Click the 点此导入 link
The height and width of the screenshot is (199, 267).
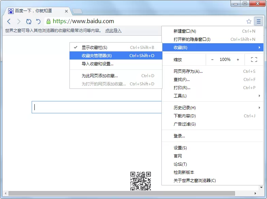coord(113,31)
